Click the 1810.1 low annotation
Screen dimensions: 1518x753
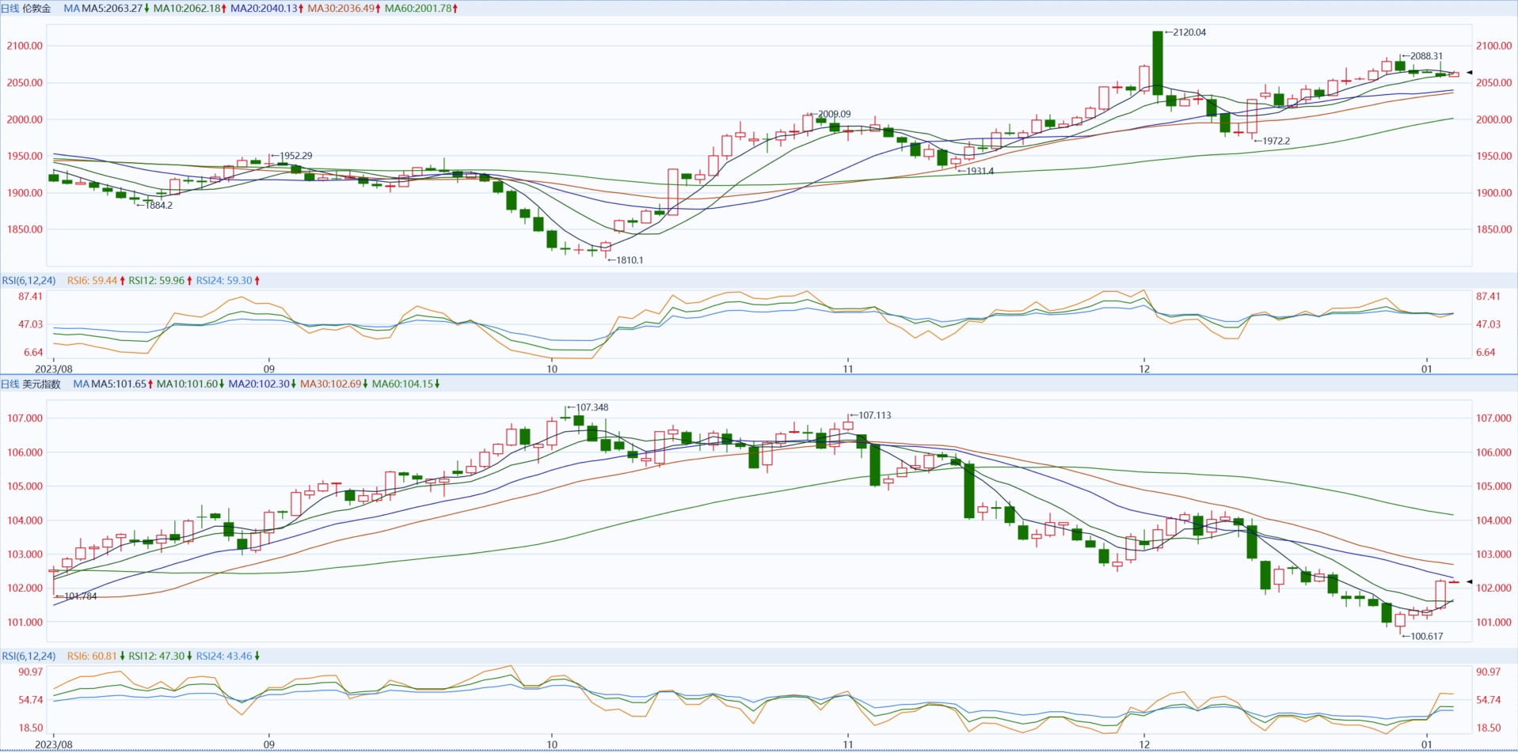(x=626, y=260)
